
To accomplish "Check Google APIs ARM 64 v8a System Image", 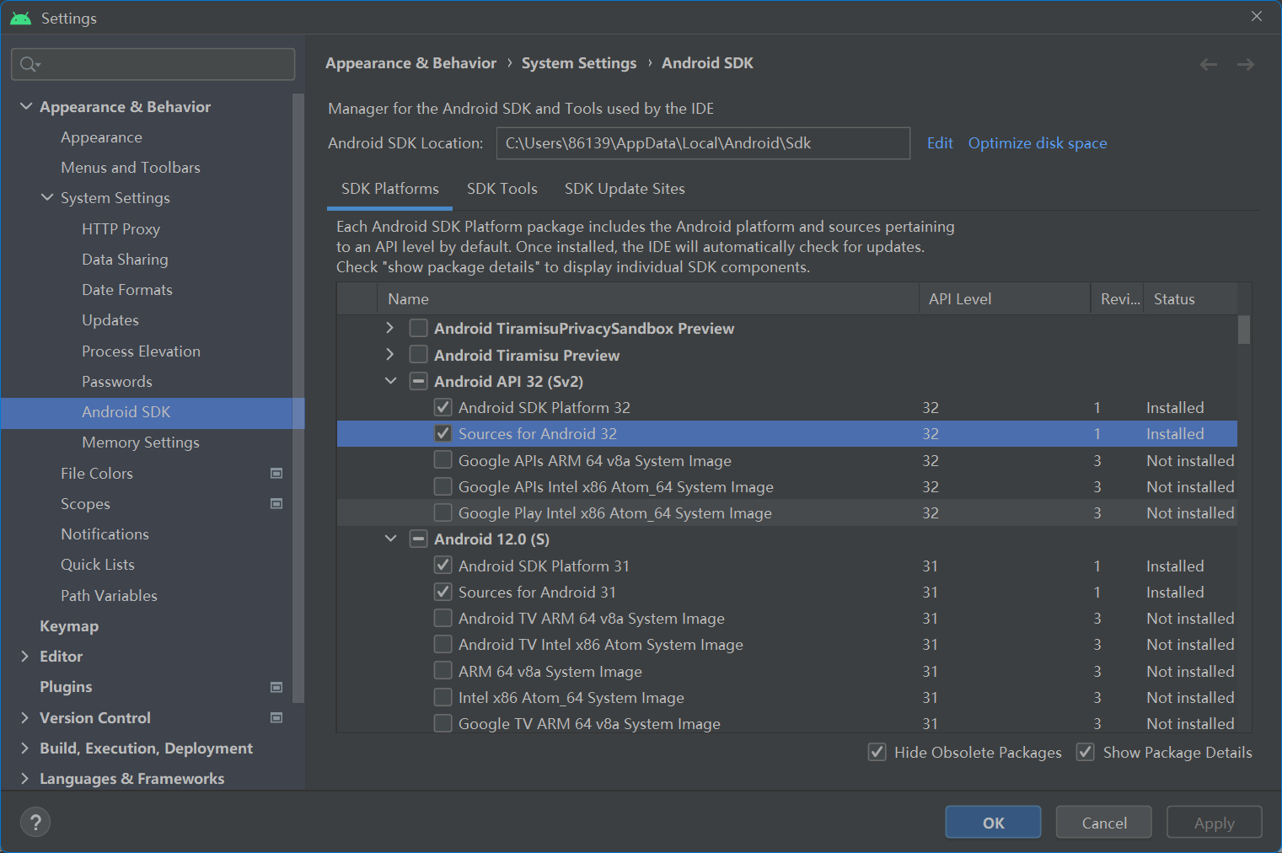I will tap(443, 460).
